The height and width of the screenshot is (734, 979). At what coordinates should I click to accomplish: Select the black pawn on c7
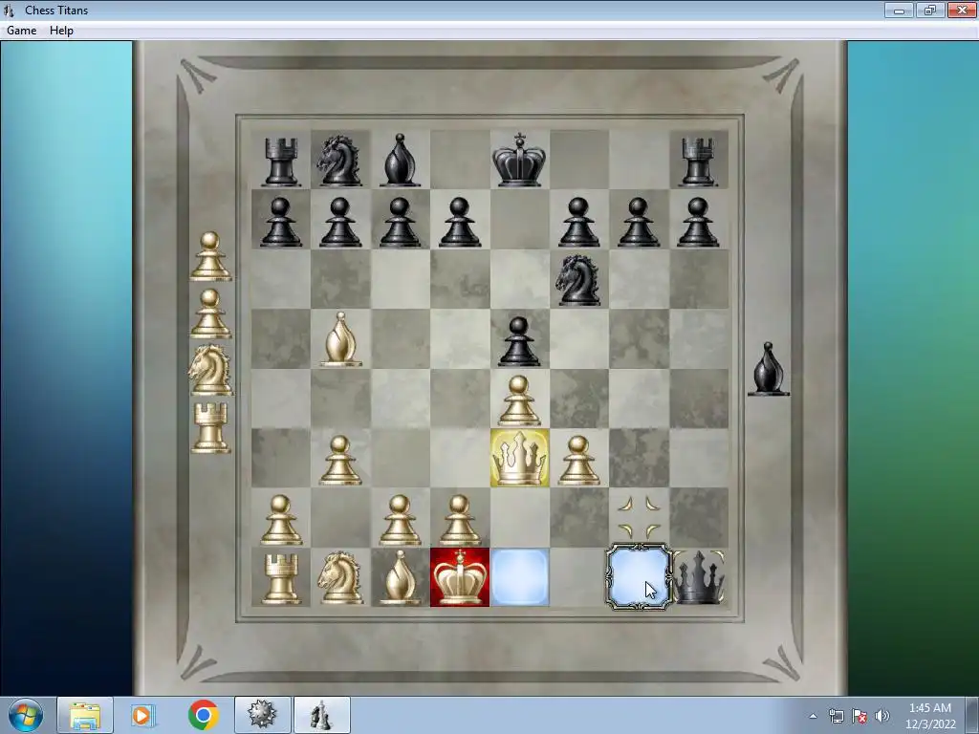(x=400, y=222)
